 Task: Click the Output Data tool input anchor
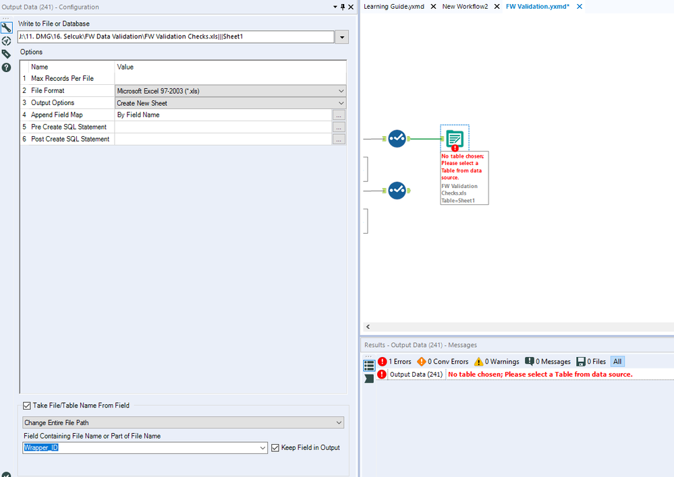[x=443, y=138]
